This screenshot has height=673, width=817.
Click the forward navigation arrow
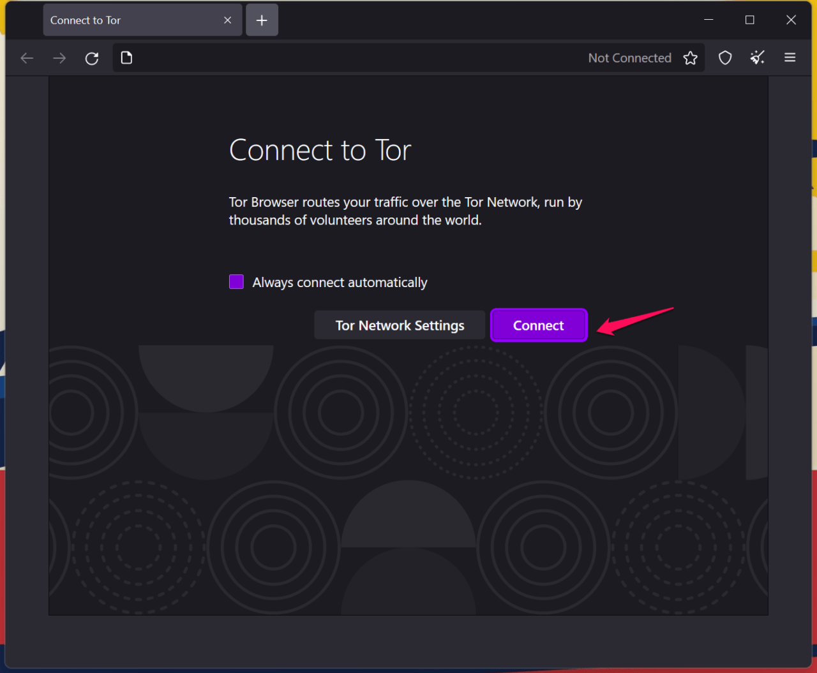click(x=59, y=57)
